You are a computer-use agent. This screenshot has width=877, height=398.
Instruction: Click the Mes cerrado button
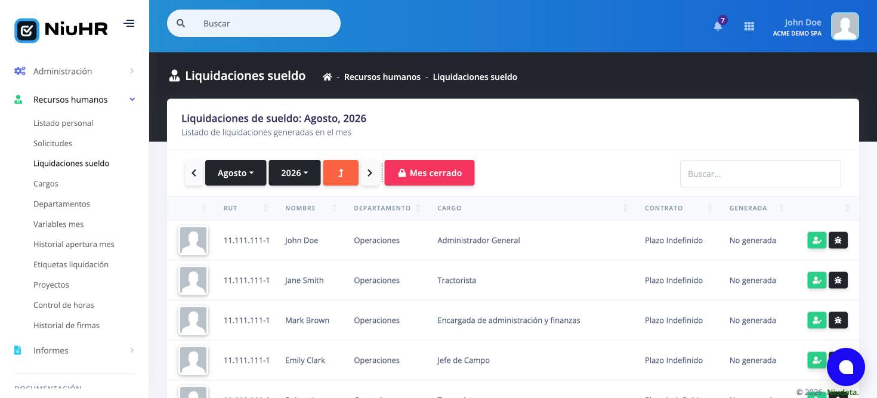430,173
